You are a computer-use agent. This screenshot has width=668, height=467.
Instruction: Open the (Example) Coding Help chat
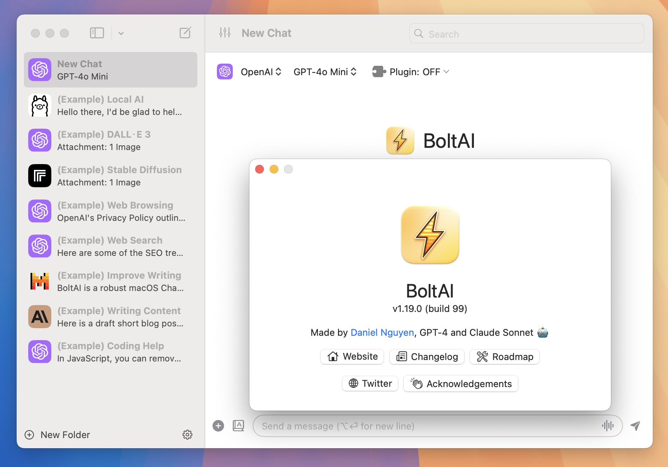point(111,352)
